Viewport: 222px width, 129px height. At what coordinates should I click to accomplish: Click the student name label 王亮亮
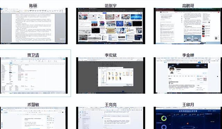coord(111,104)
